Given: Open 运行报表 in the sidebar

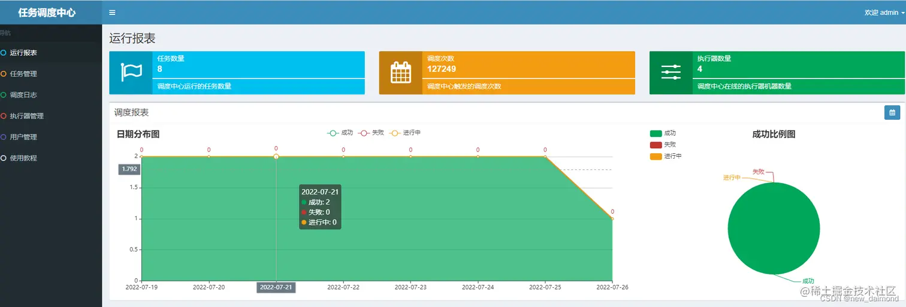Looking at the screenshot, I should click(x=51, y=53).
